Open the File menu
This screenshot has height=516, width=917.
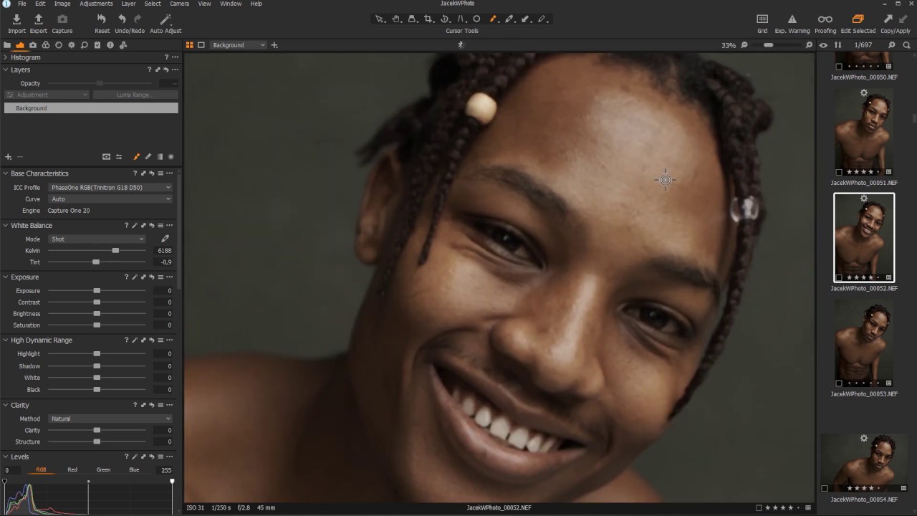[22, 4]
